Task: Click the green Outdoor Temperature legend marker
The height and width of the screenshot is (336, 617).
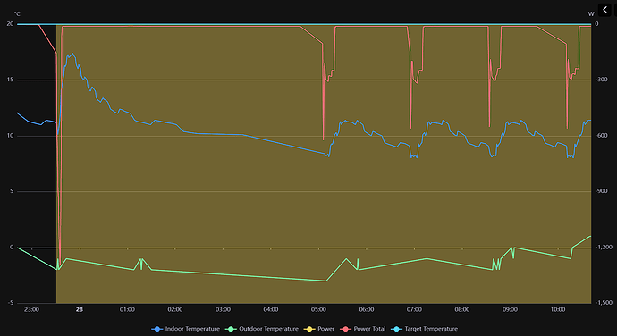Action: pos(231,329)
